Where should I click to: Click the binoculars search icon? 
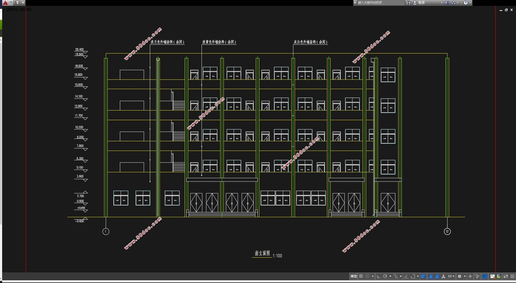tap(408, 3)
